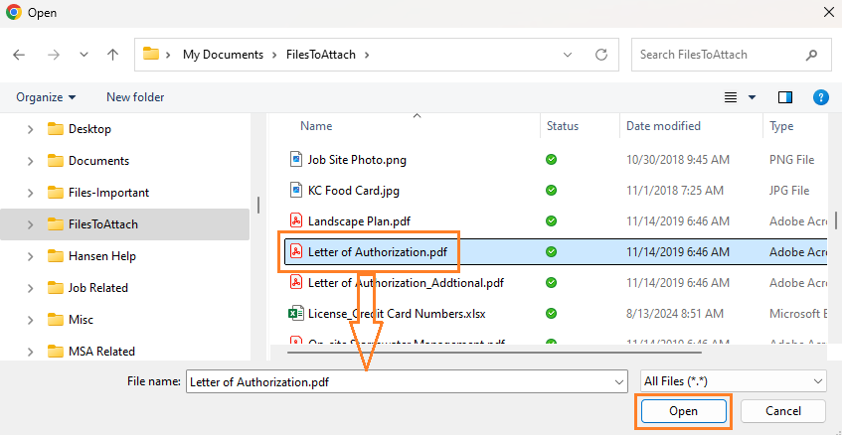The image size is (842, 435).
Task: Open the Organize menu
Action: coord(46,97)
